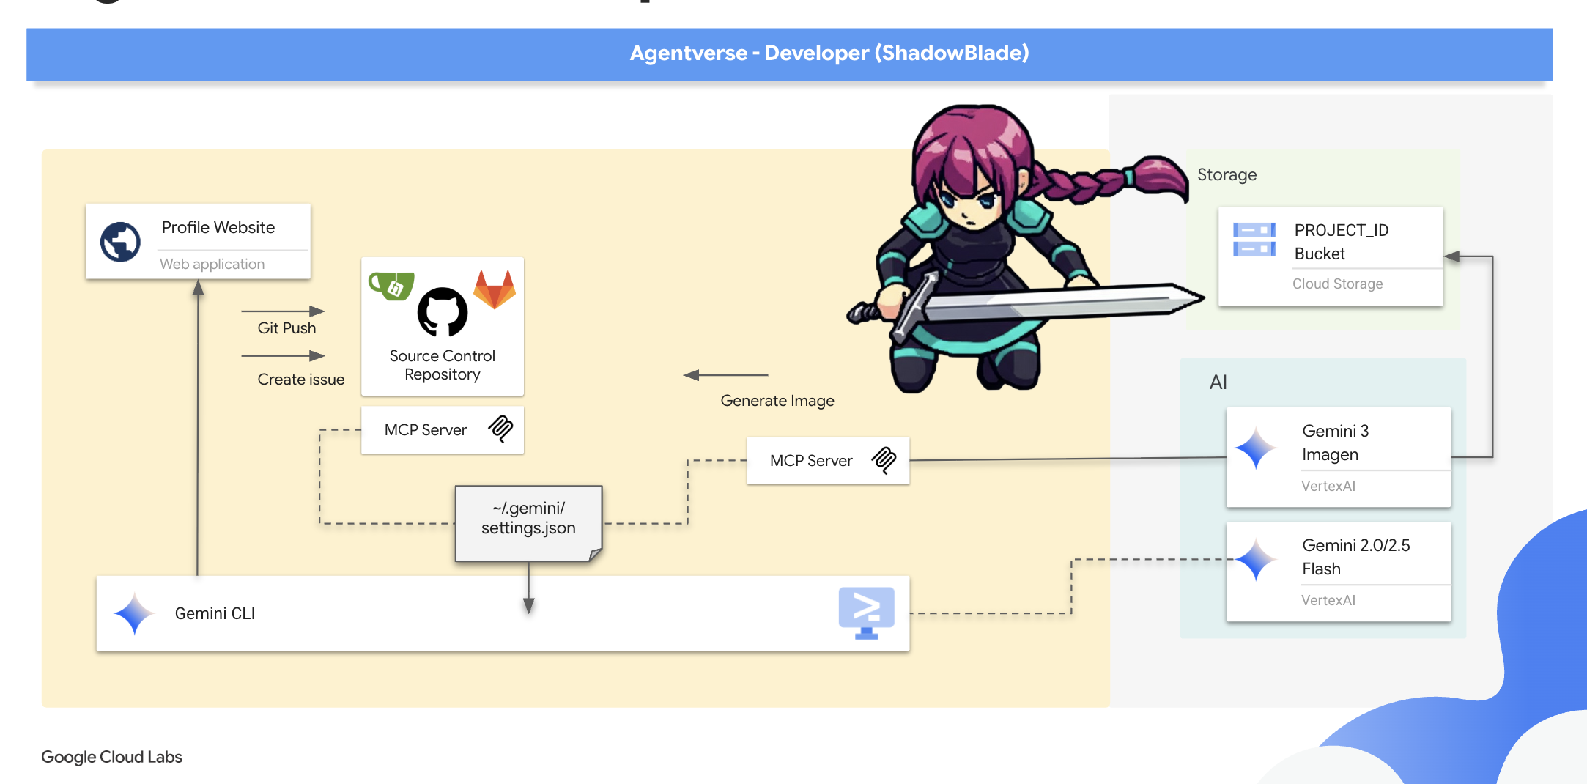Click the globe icon beside Profile Website
This screenshot has width=1587, height=784.
point(120,242)
